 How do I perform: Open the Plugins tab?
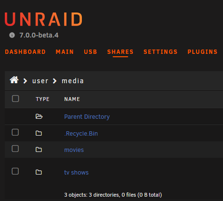(x=202, y=52)
